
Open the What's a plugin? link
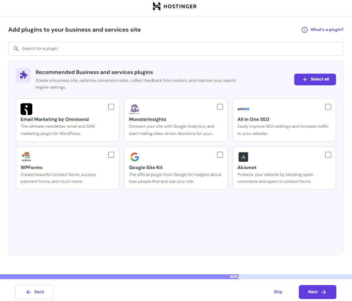point(327,30)
